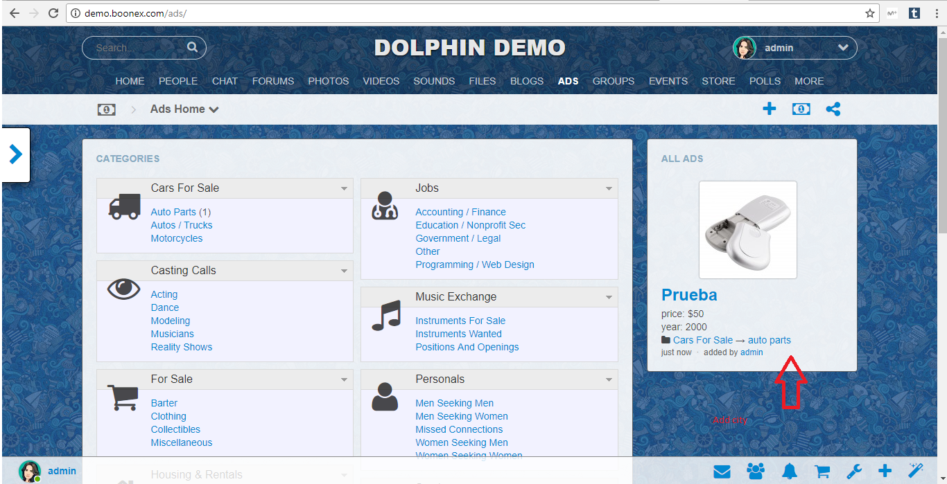Open notifications bell in bottom bar
Viewport: 947px width, 484px height.
pyautogui.click(x=789, y=472)
